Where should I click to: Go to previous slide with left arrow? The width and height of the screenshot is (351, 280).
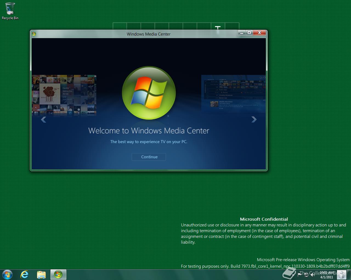click(x=43, y=119)
